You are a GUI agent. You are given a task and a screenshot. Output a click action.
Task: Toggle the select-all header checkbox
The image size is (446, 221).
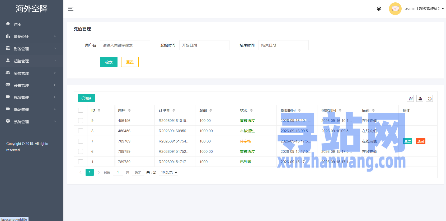point(81,110)
